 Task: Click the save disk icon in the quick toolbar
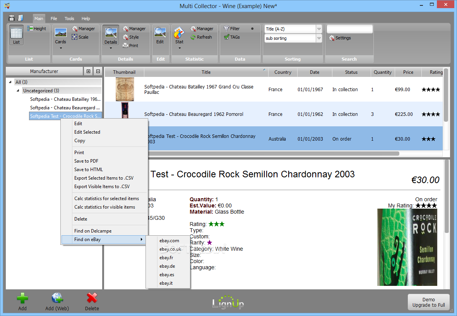(x=11, y=18)
